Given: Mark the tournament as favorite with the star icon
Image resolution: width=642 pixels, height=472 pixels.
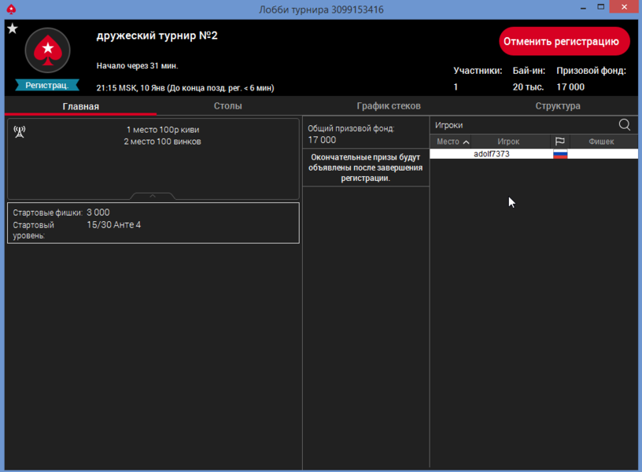Looking at the screenshot, I should coord(13,28).
